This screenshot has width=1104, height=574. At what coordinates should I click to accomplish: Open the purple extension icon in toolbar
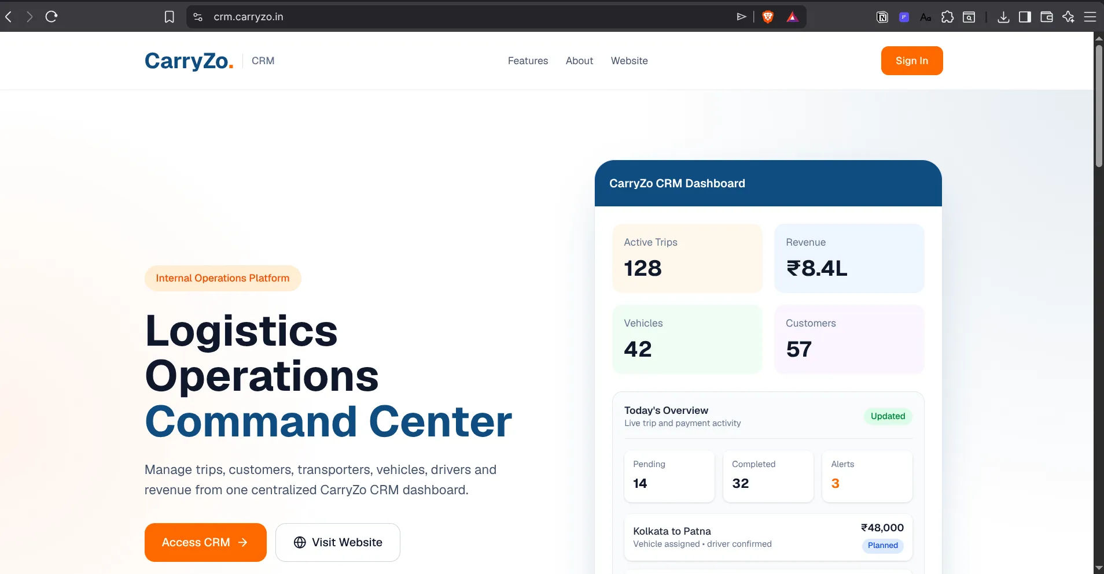904,17
